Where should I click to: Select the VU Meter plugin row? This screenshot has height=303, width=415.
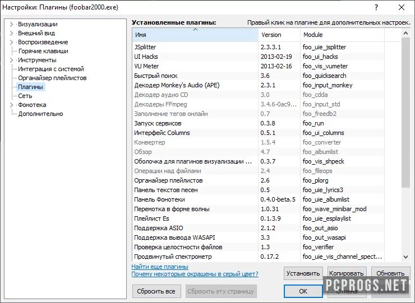coord(258,66)
